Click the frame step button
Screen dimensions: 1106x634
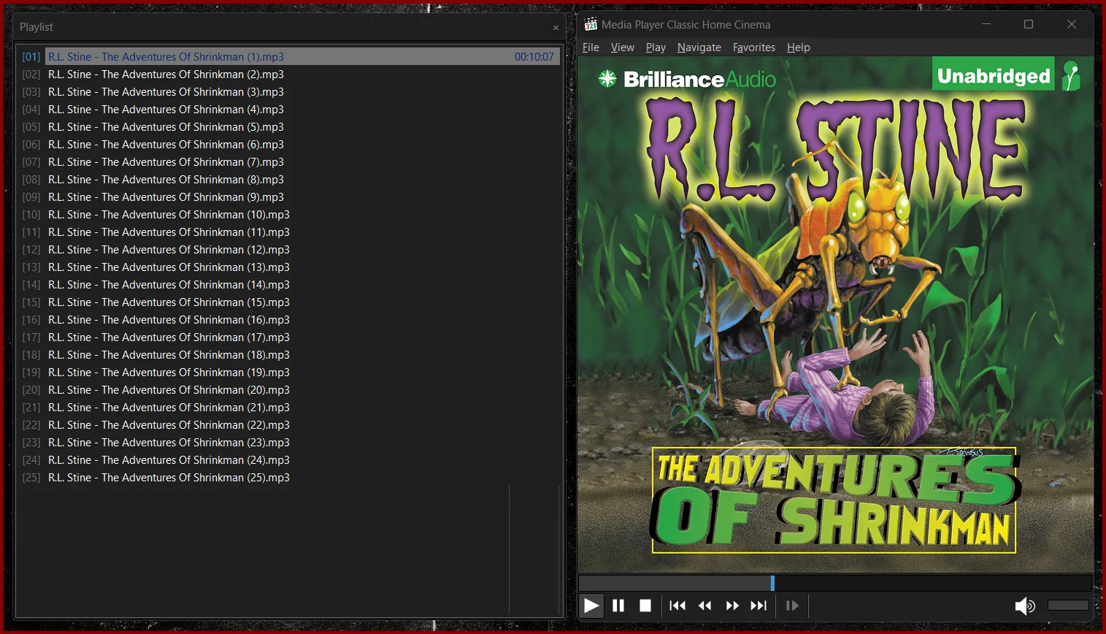792,606
